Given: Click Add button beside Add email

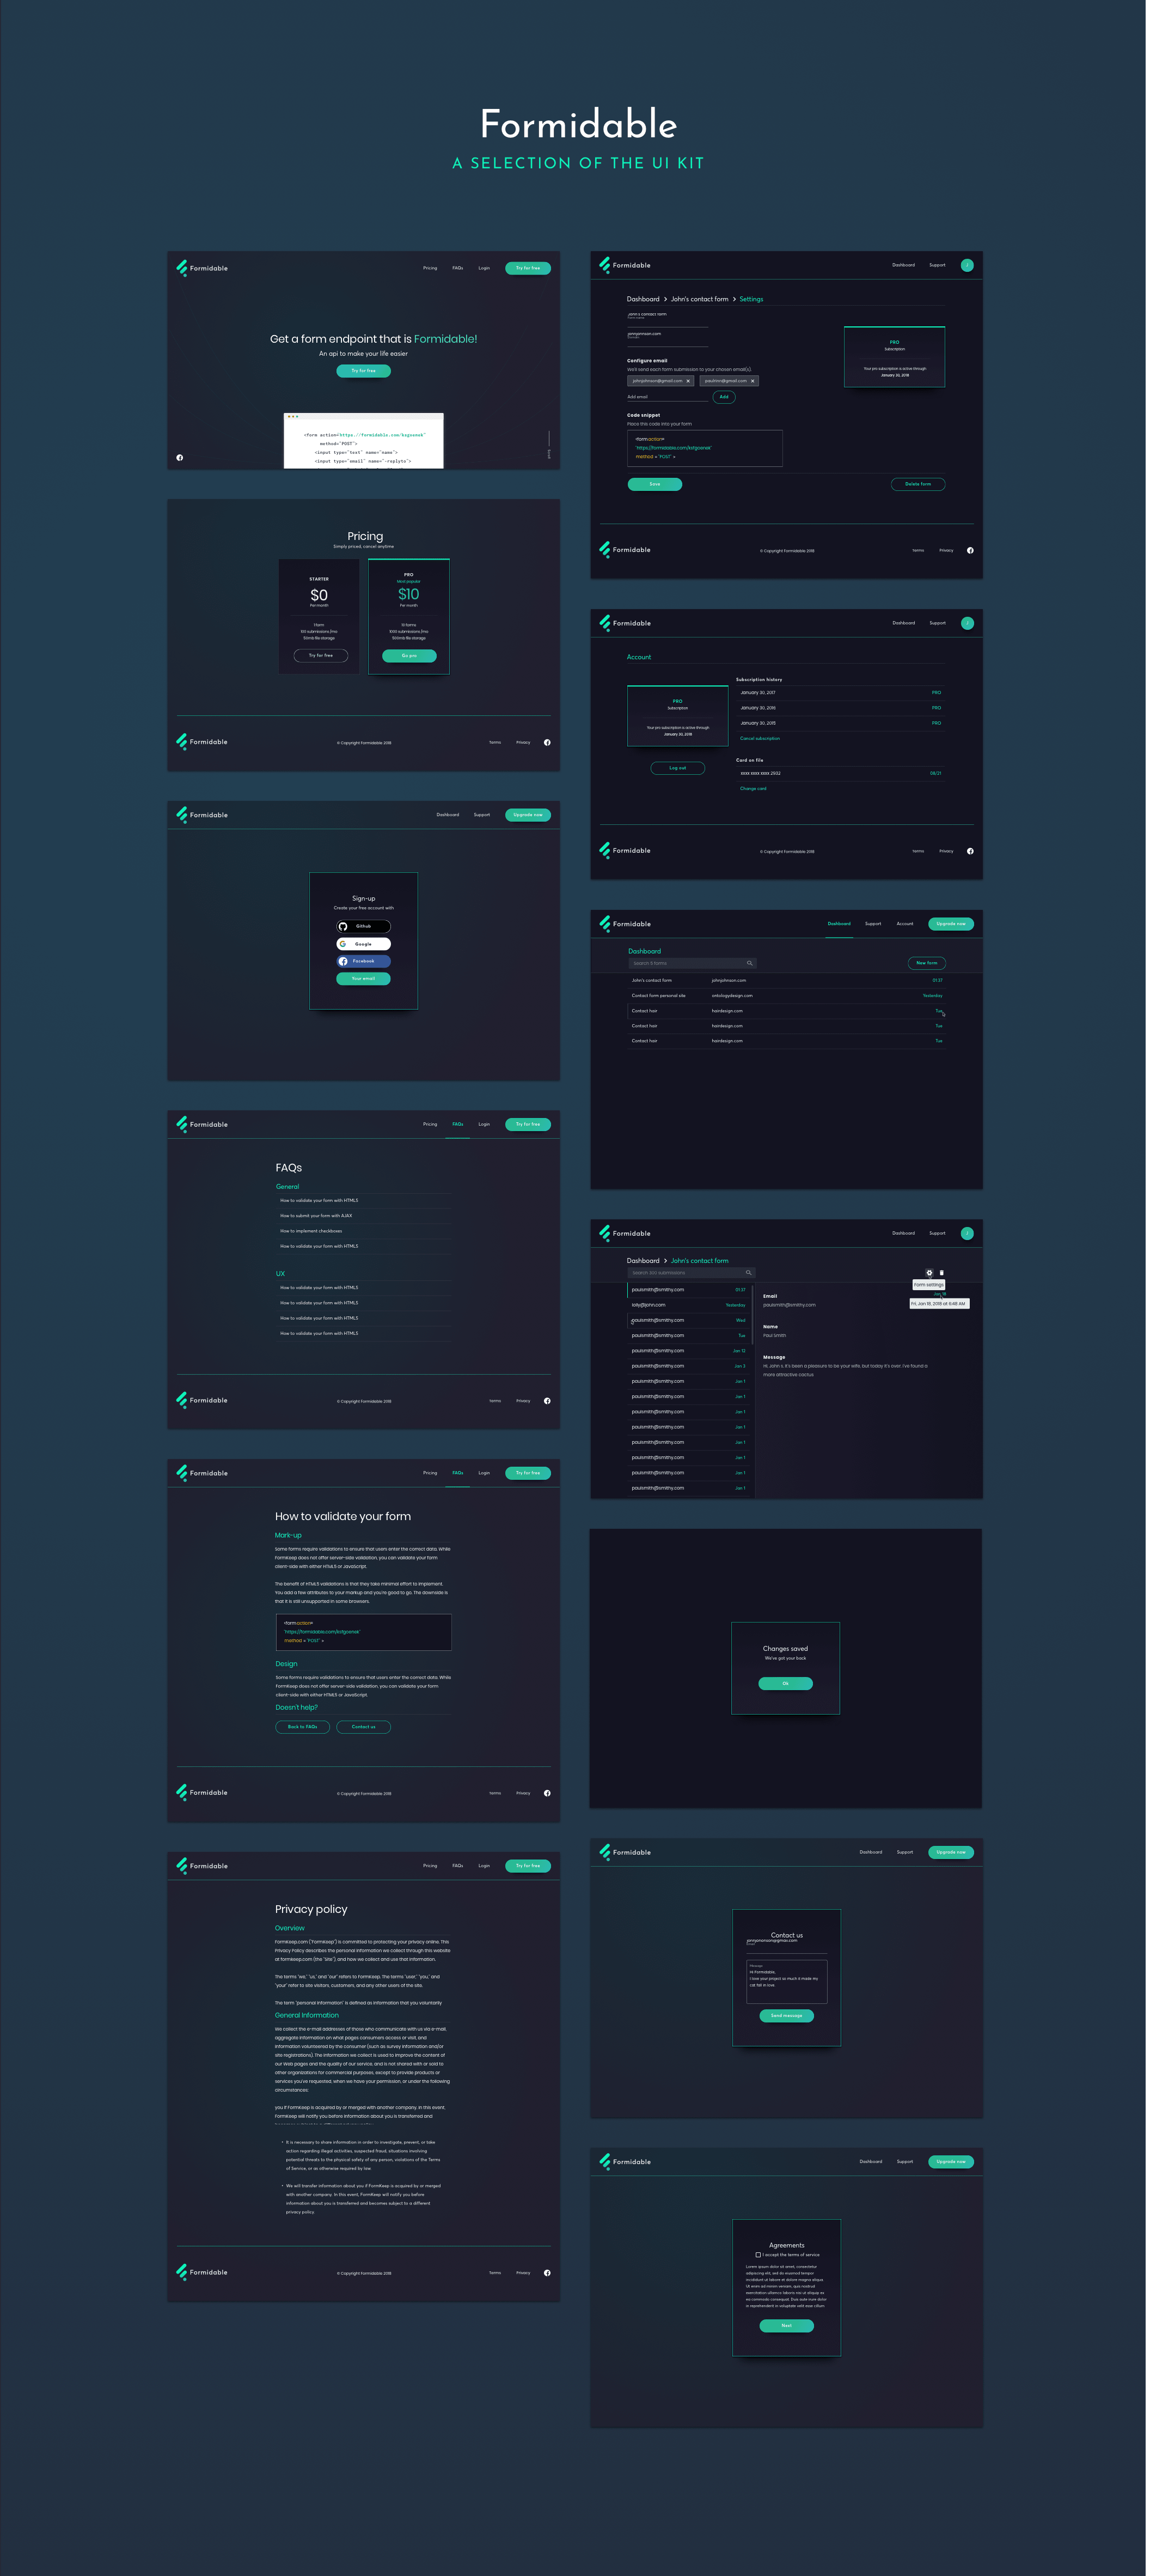Looking at the screenshot, I should pyautogui.click(x=724, y=397).
